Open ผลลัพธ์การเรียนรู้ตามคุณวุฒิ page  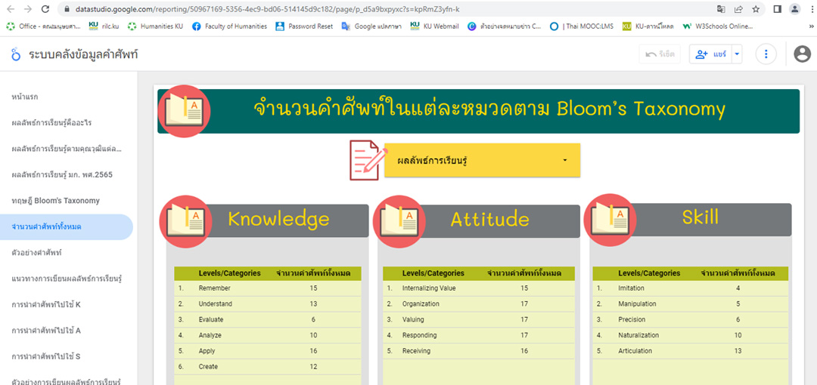coord(66,149)
